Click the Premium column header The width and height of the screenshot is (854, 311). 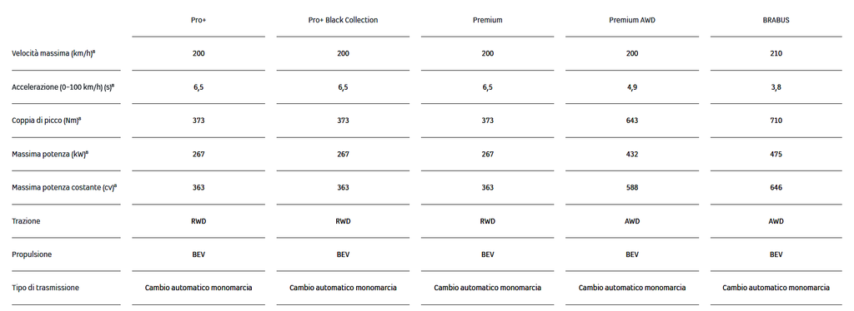click(487, 20)
